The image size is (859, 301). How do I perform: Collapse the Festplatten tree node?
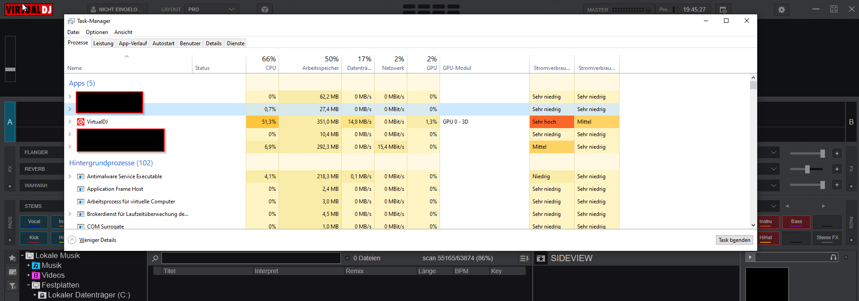(28, 285)
